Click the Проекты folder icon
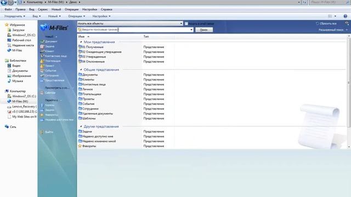Viewport: 351px width, 197px height. [x=80, y=99]
